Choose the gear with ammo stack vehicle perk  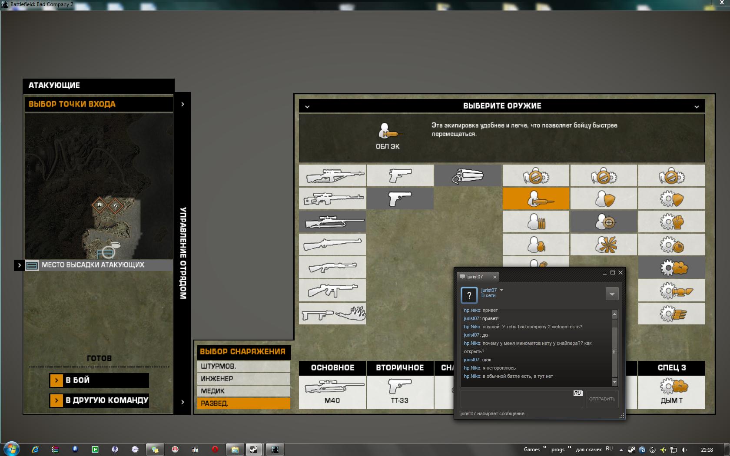pos(671,314)
